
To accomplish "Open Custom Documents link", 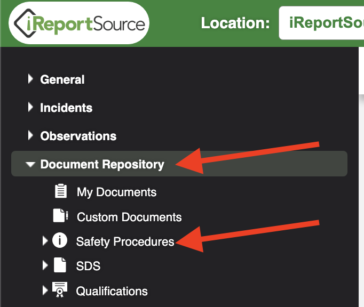I will coord(129,217).
